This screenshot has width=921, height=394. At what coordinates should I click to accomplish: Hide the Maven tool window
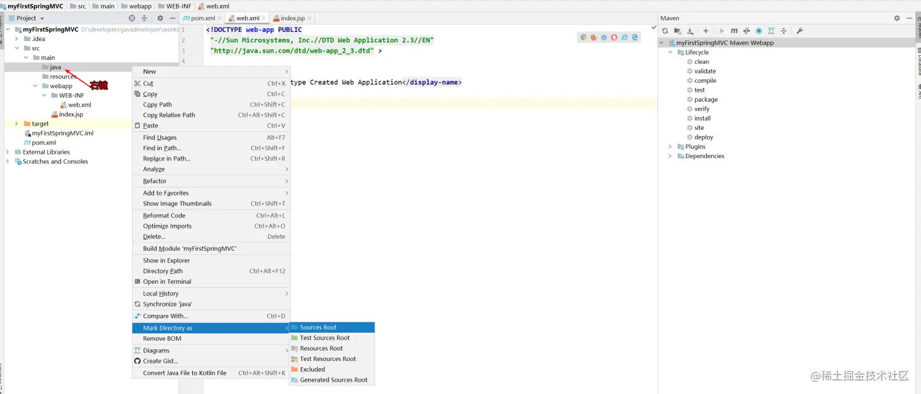point(909,18)
